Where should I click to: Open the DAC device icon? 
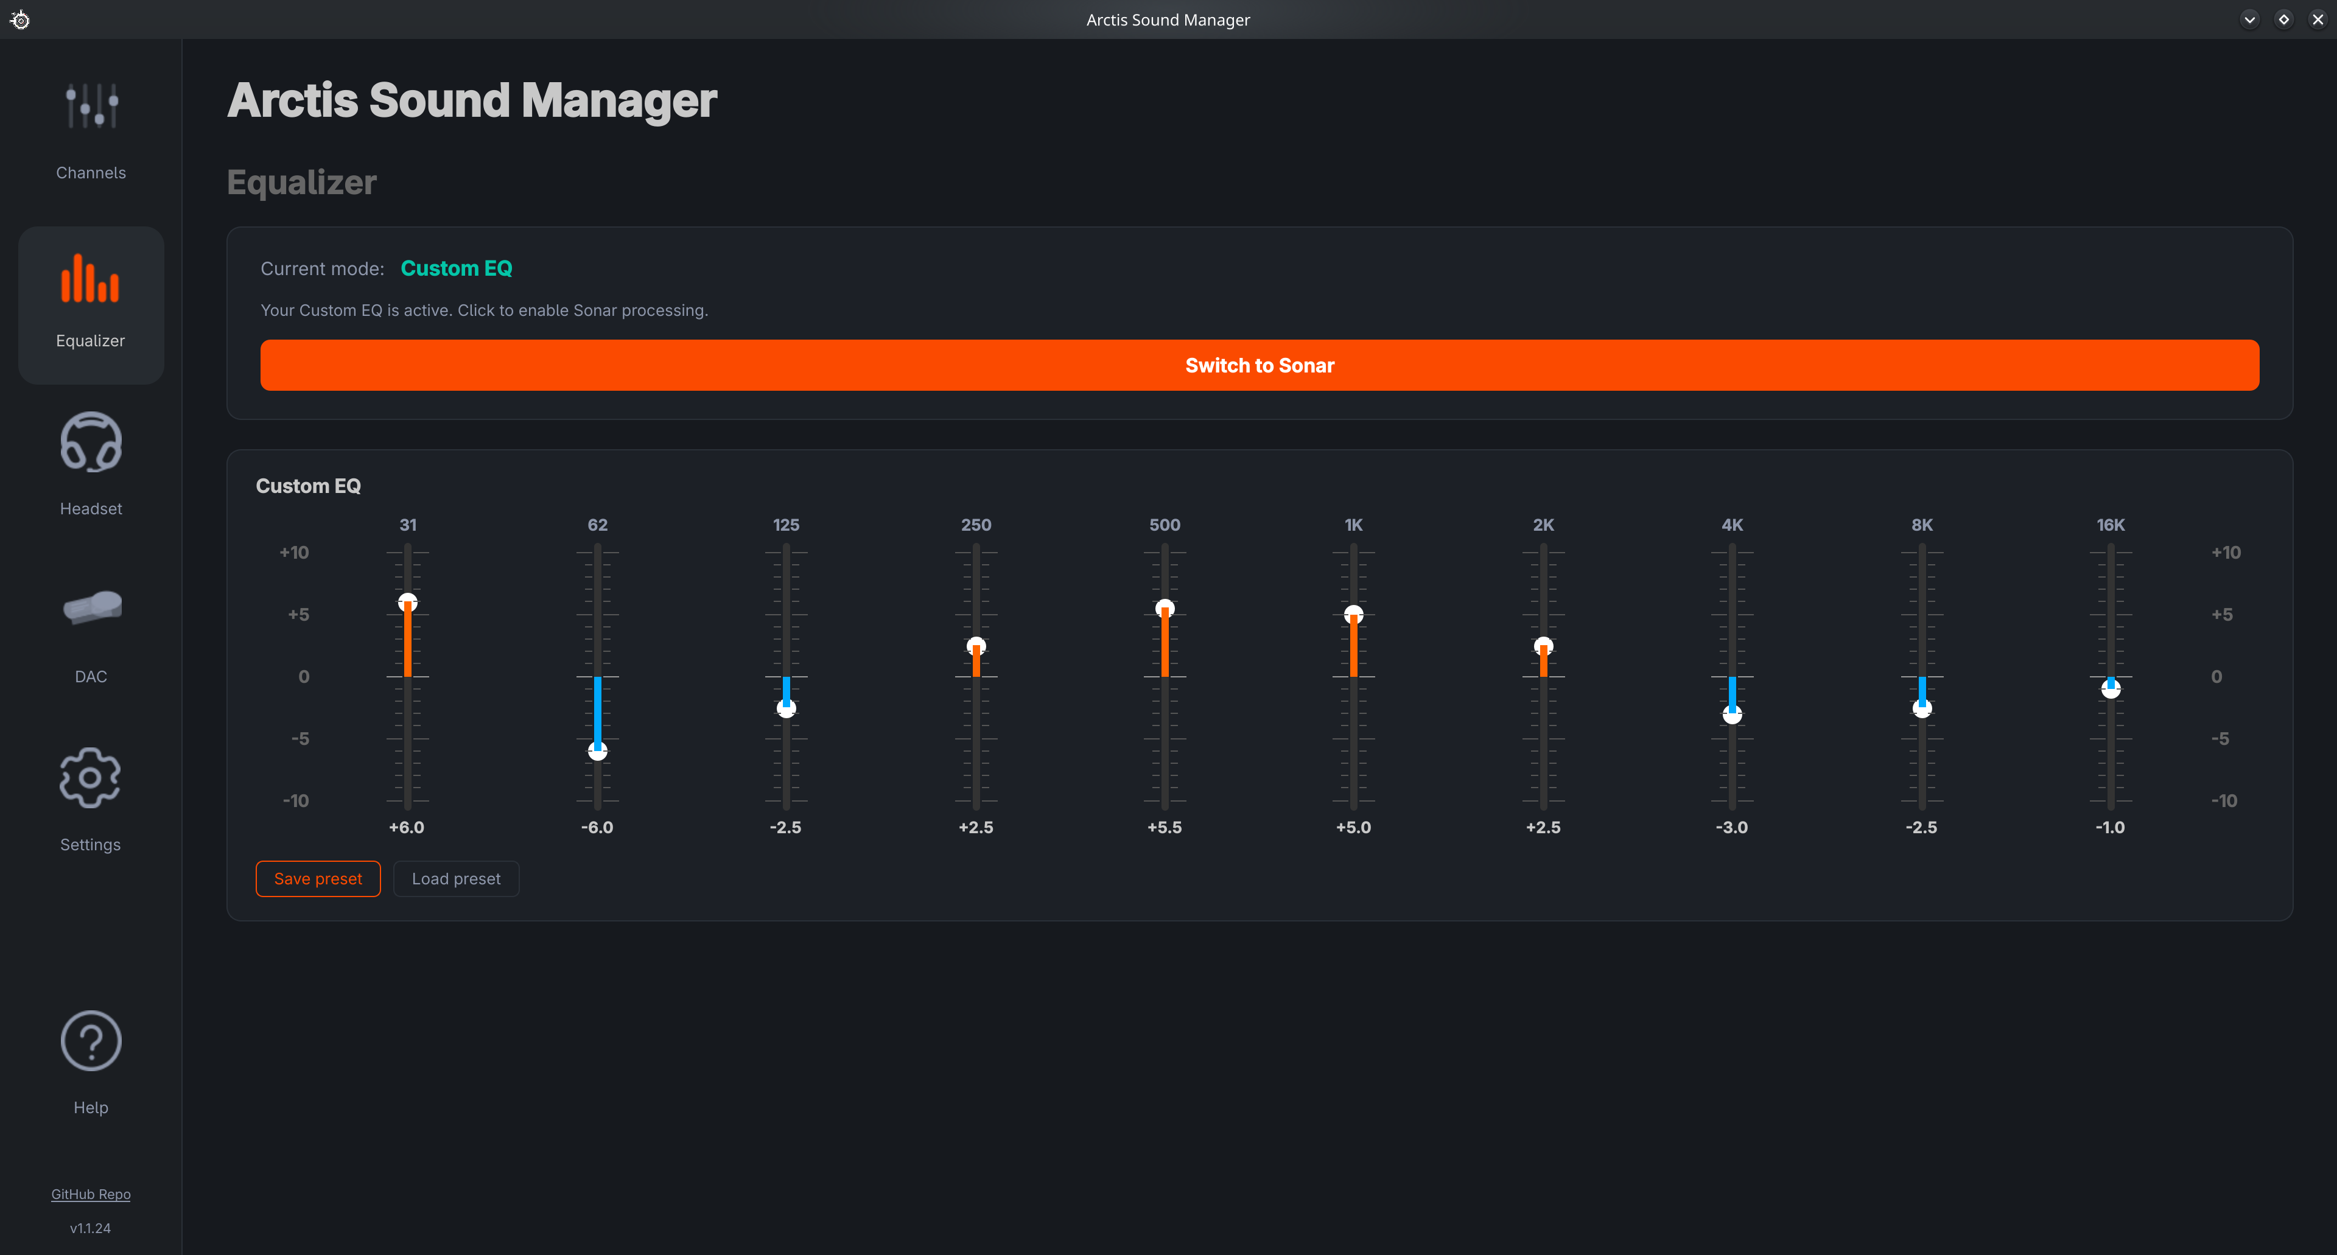pyautogui.click(x=92, y=607)
